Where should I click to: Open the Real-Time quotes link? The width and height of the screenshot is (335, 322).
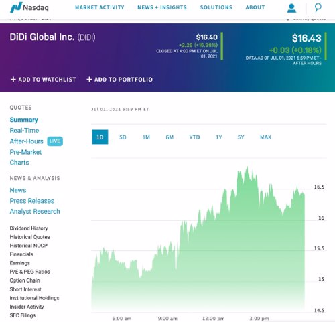[24, 131]
